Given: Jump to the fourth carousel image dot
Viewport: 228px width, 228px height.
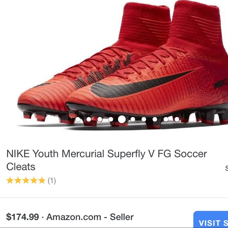Looking at the screenshot, I should point(110,120).
